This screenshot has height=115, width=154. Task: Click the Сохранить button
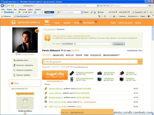[119, 44]
